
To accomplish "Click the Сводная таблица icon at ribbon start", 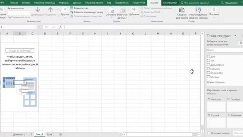I will coord(2,9).
